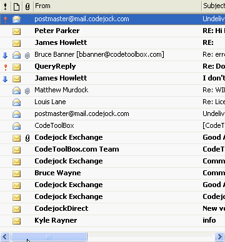Click the red high-importance flag beside QueryReply
Image resolution: width=225 pixels, height=242 pixels.
tap(6, 67)
